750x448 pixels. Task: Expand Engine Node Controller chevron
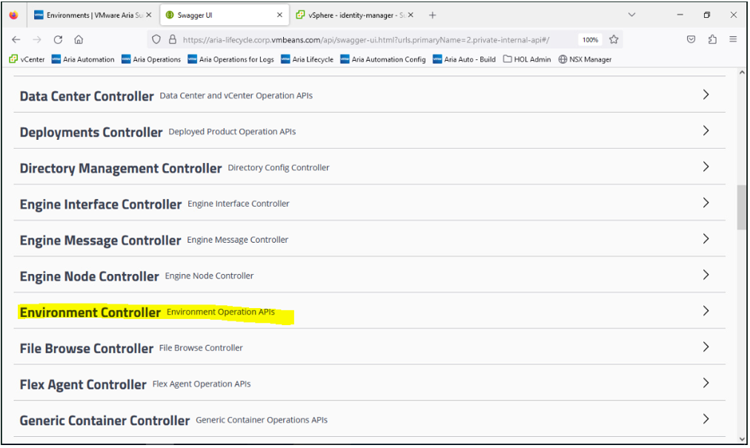point(706,275)
